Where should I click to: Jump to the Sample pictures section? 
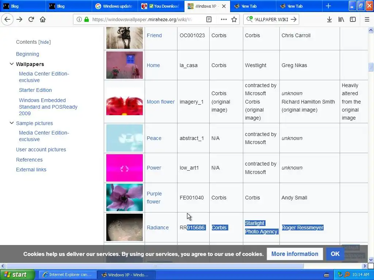34,123
